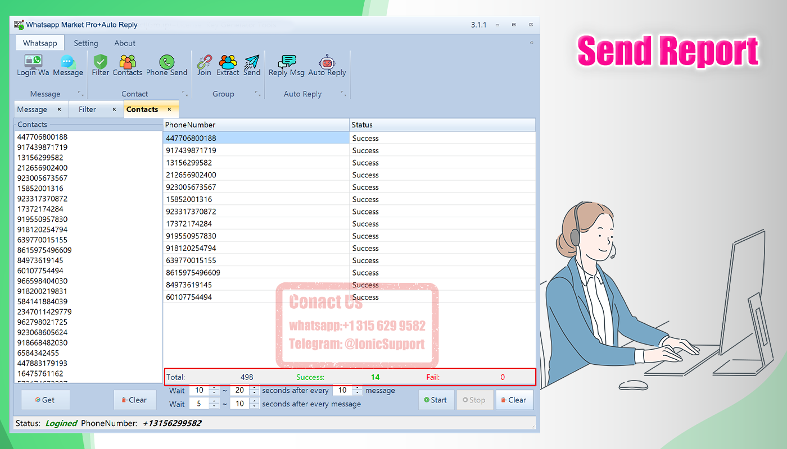Screen dimensions: 787x449
Task: Expand the Contact group launcher arrow
Action: tap(185, 94)
